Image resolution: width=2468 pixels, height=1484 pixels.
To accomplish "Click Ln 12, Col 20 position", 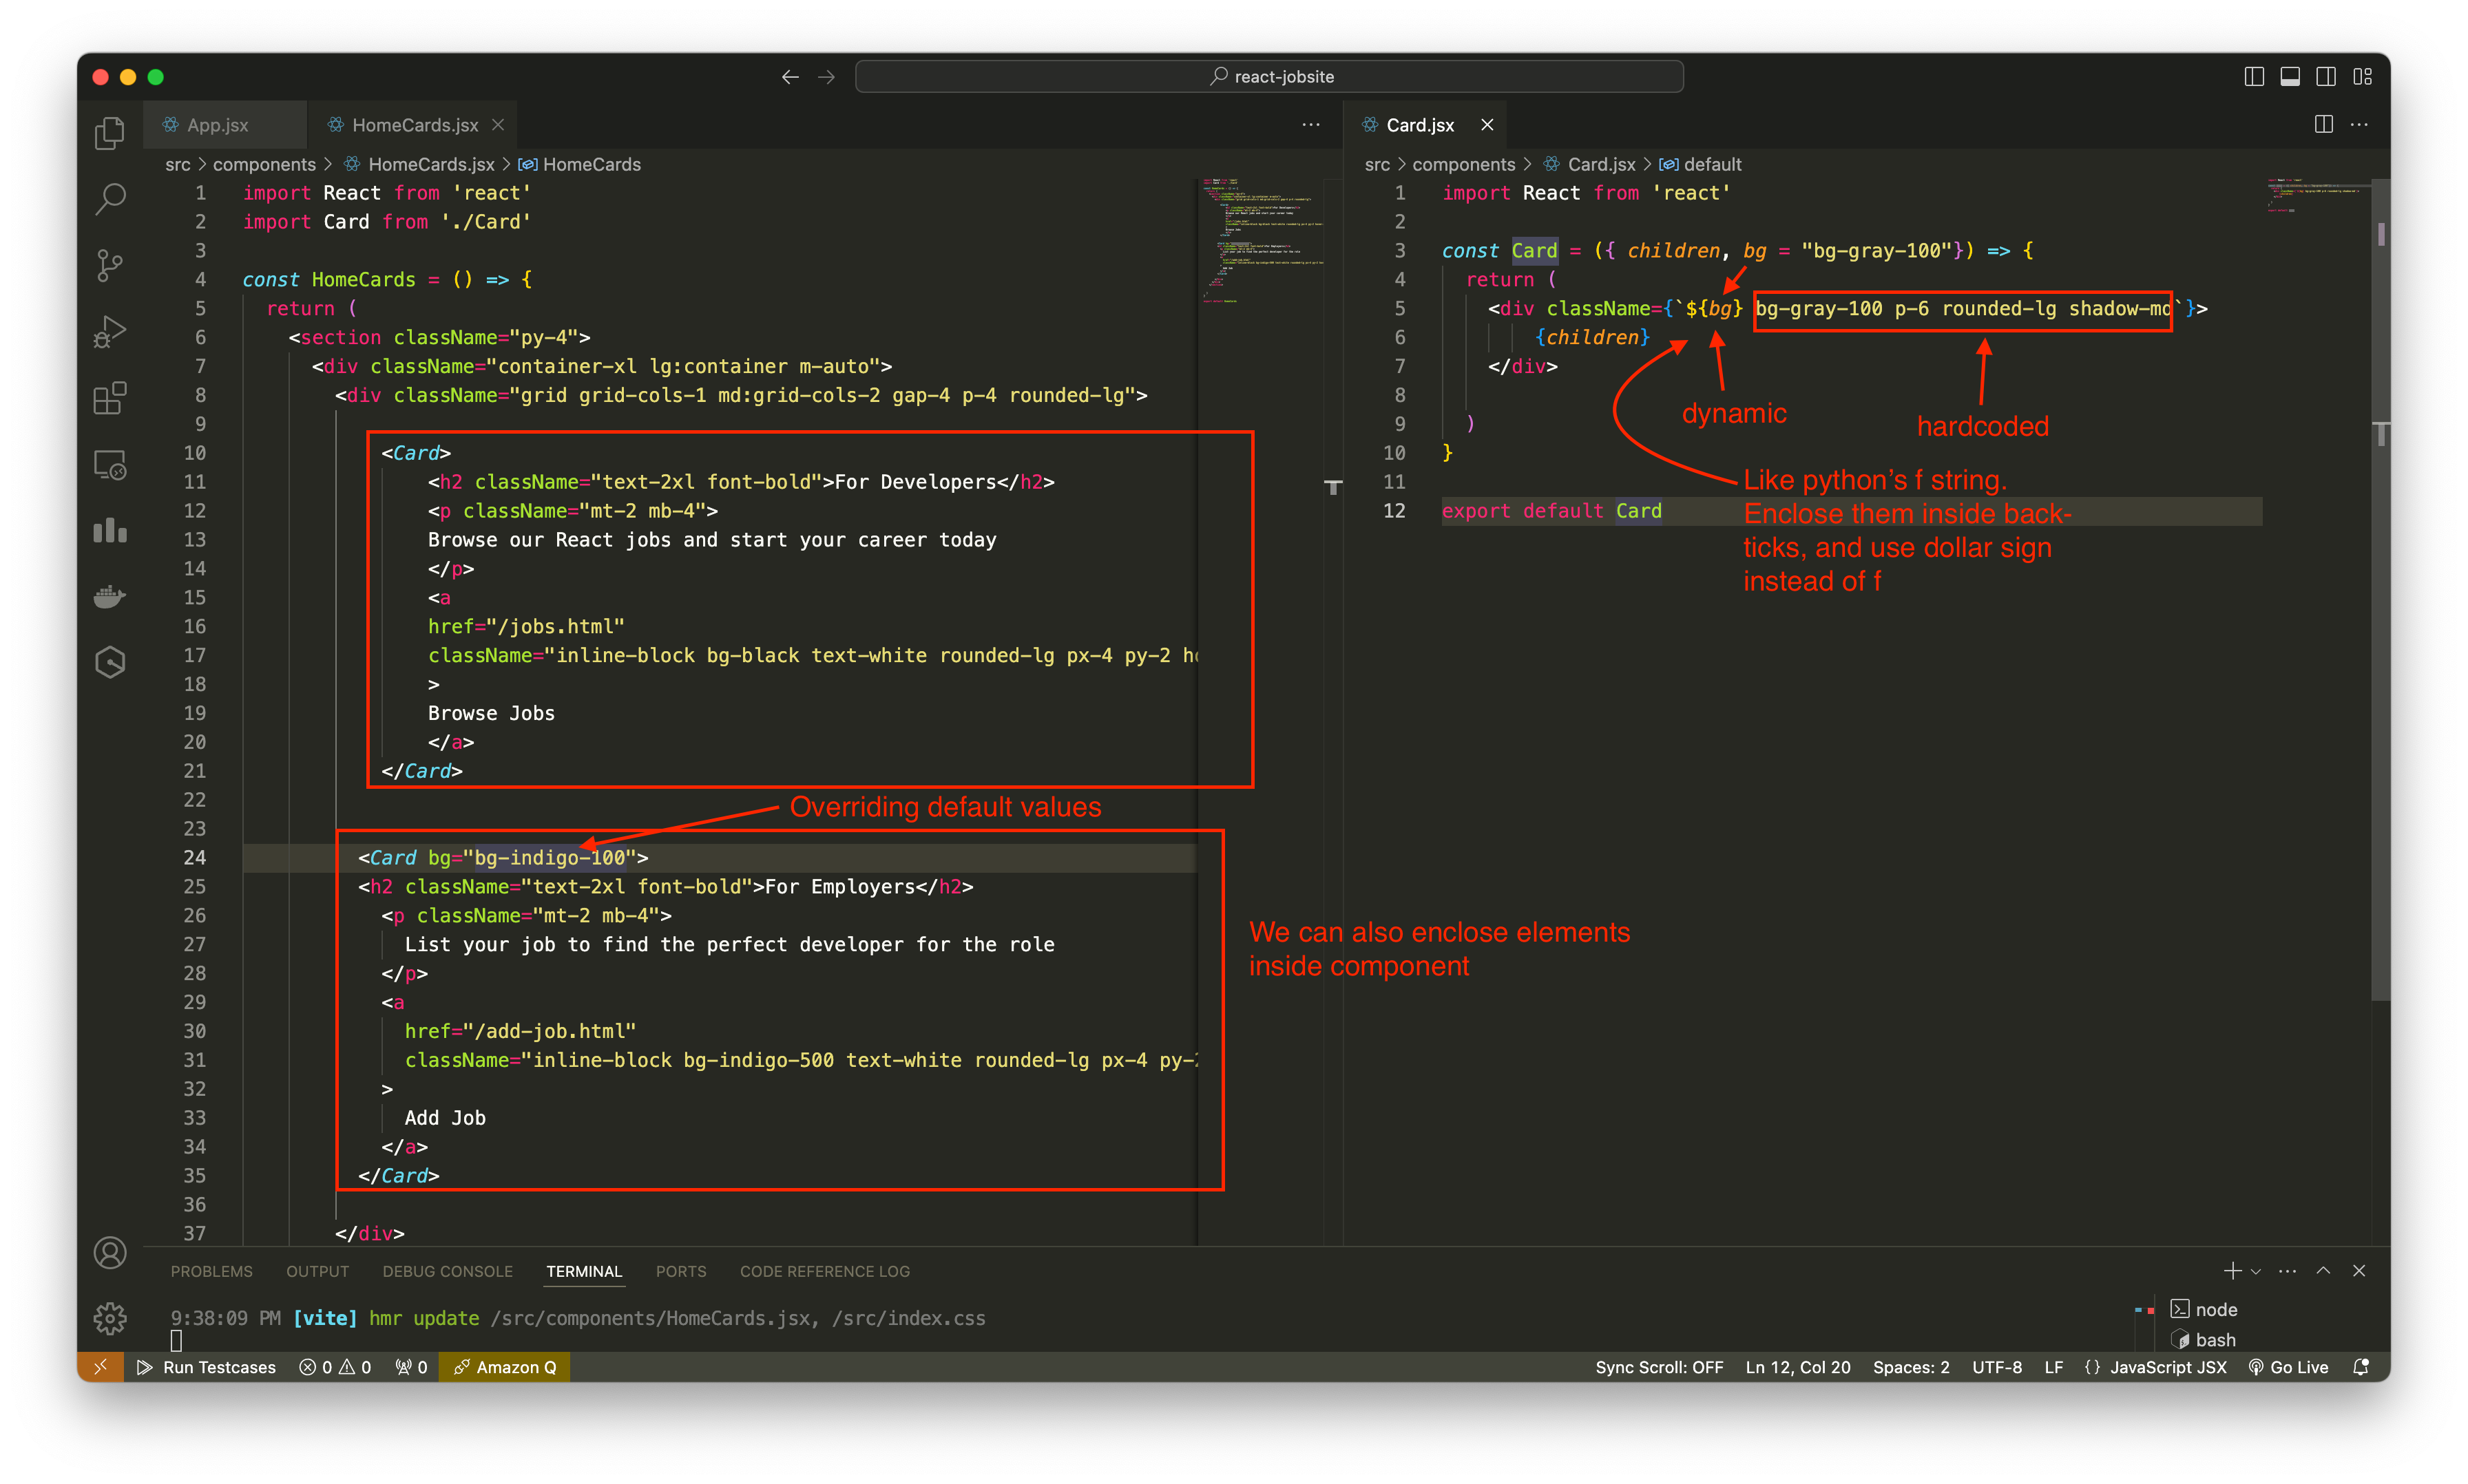I will coord(1798,1367).
